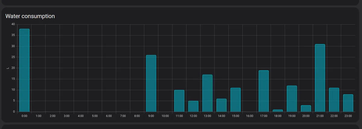Click the 15:00 bar

pyautogui.click(x=236, y=100)
